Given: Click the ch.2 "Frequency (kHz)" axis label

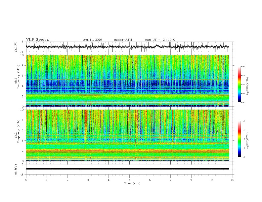Looking at the screenshot, I should pos(18,131).
